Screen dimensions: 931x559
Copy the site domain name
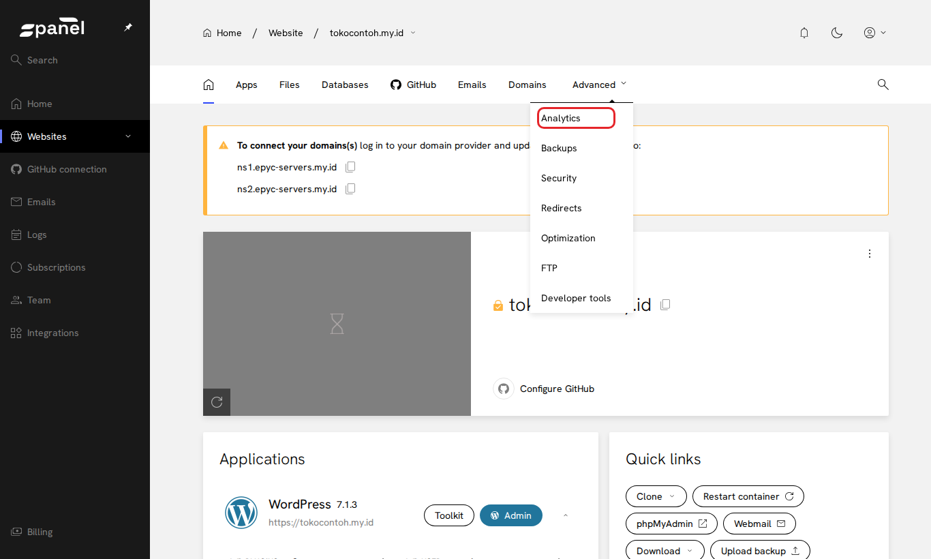click(x=665, y=305)
